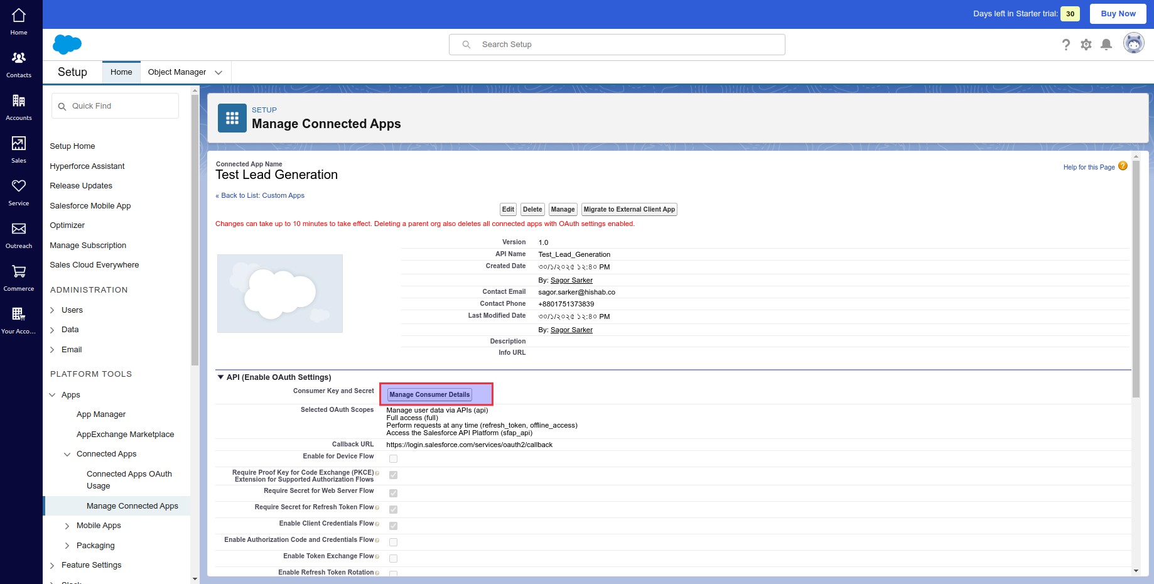Toggle Require Secret for Web Server Flow
This screenshot has width=1154, height=584.
point(393,494)
